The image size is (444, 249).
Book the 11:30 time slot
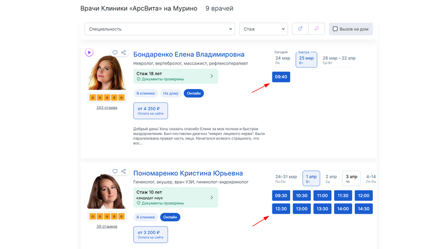(x=343, y=195)
